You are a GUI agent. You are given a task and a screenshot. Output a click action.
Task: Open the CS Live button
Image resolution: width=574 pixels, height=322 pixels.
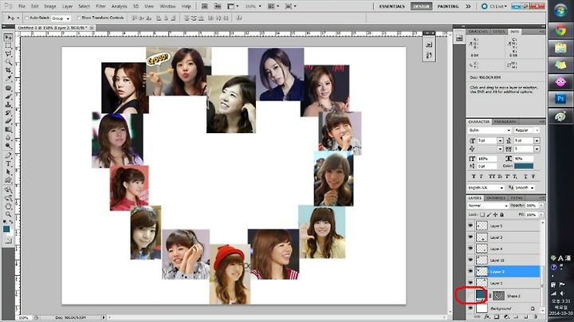tap(494, 6)
